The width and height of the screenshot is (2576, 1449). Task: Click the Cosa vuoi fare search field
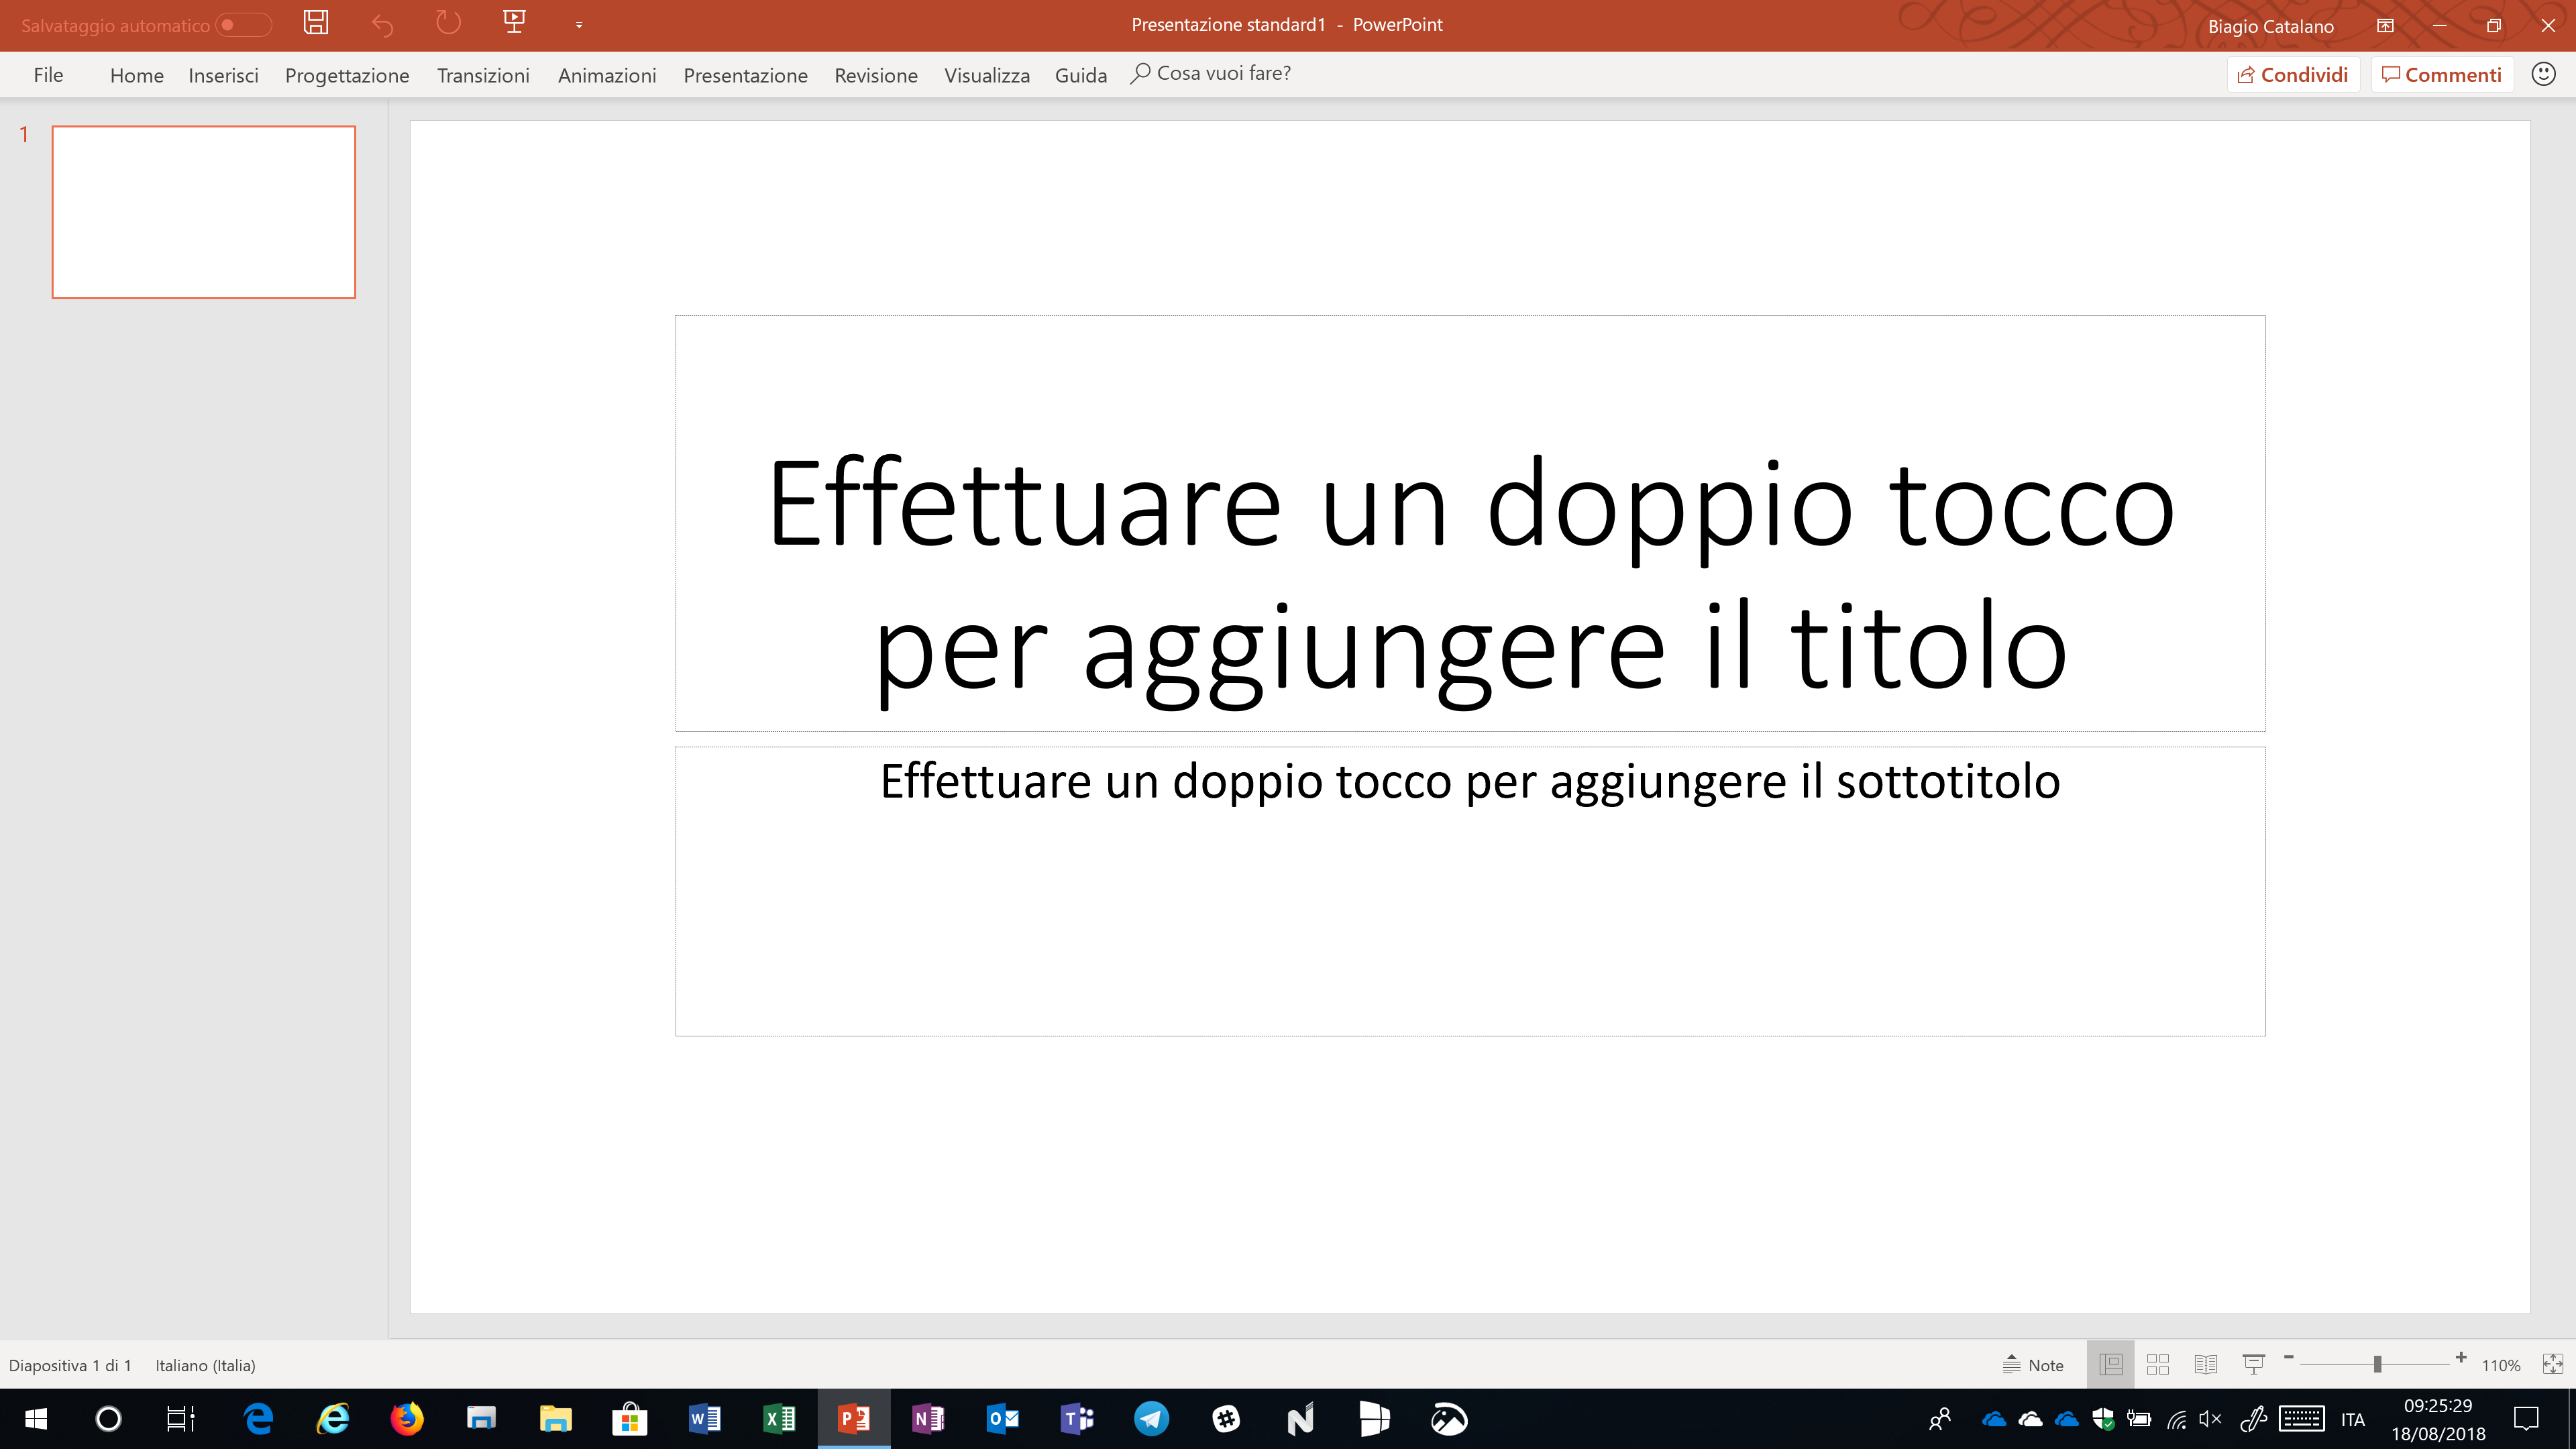(1211, 73)
